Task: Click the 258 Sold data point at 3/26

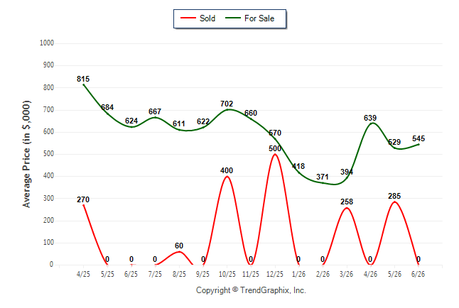Action: point(347,208)
